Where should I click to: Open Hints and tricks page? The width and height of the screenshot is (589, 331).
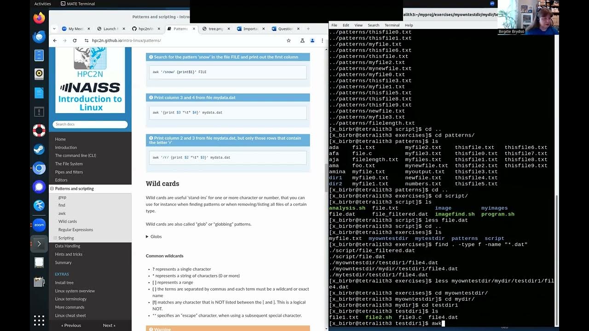pyautogui.click(x=69, y=254)
